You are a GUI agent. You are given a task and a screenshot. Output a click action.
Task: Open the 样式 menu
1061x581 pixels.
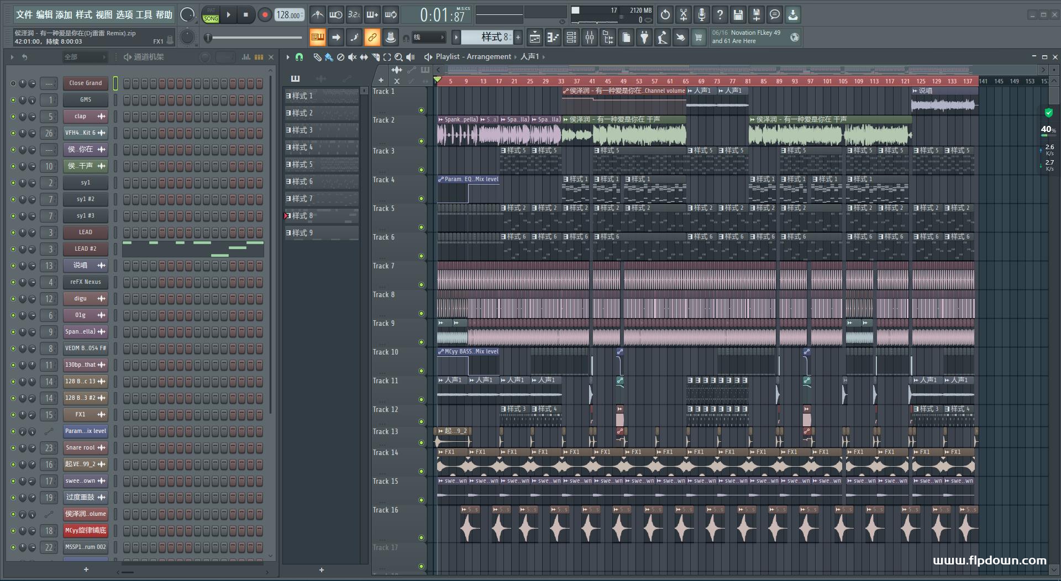point(84,15)
